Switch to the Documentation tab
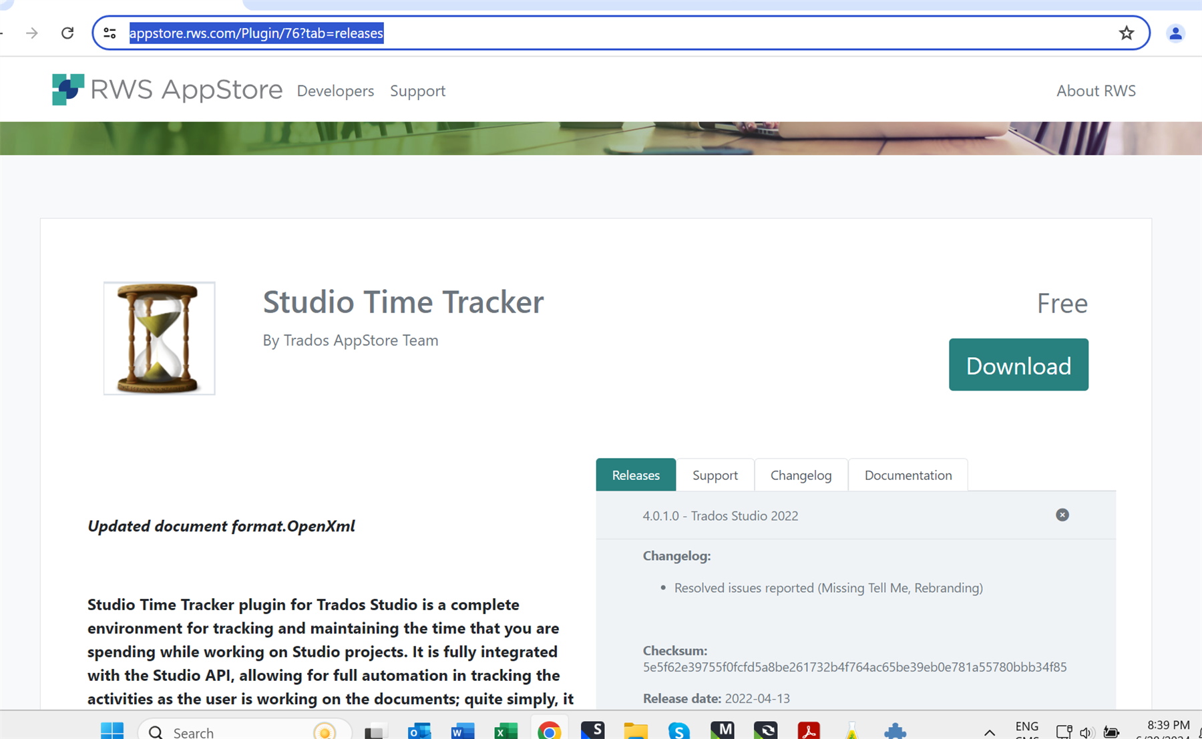Viewport: 1202px width, 739px height. pos(908,475)
